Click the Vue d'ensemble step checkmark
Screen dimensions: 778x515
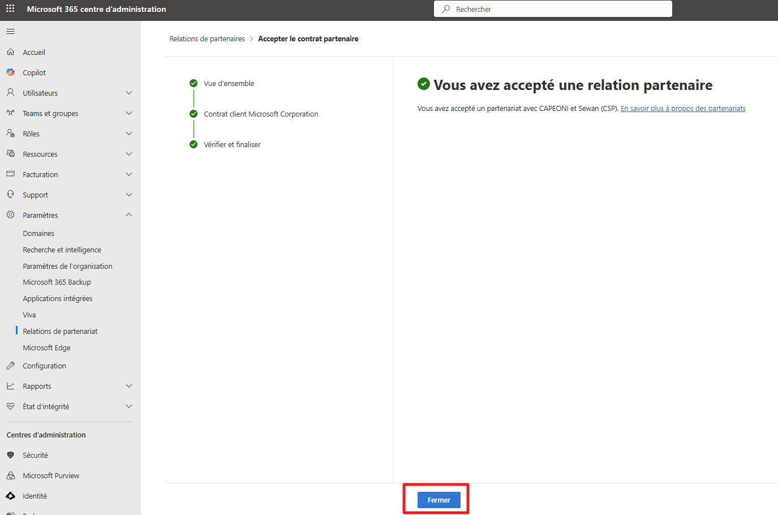click(x=194, y=83)
